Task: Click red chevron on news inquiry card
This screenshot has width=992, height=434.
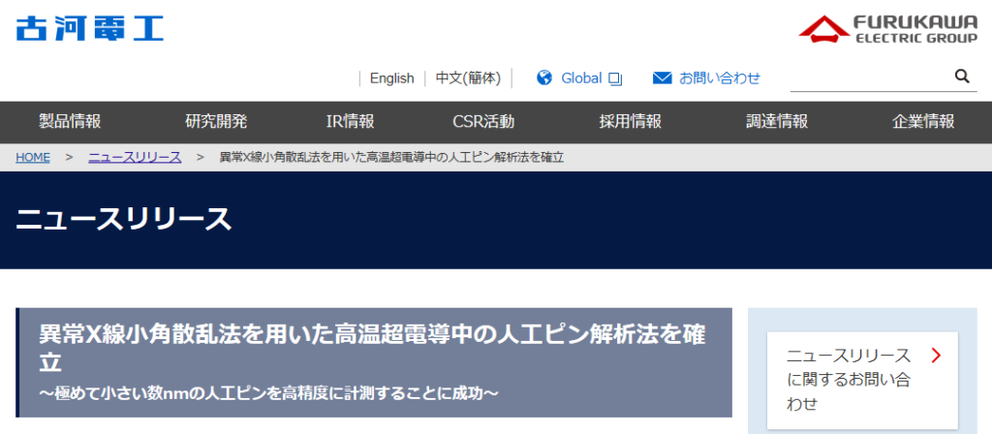Action: coord(937,356)
